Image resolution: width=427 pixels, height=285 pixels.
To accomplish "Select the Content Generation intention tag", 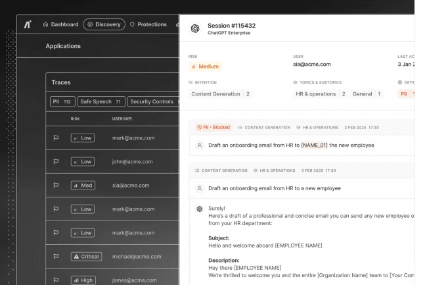I will click(215, 94).
